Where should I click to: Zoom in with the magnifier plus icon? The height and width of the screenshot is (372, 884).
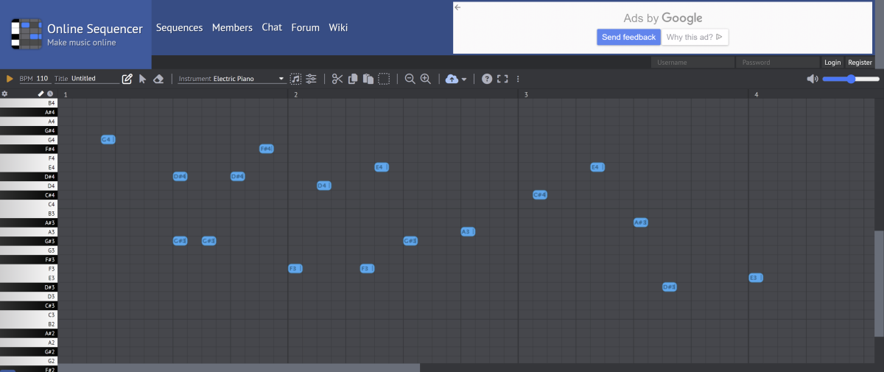pyautogui.click(x=425, y=79)
